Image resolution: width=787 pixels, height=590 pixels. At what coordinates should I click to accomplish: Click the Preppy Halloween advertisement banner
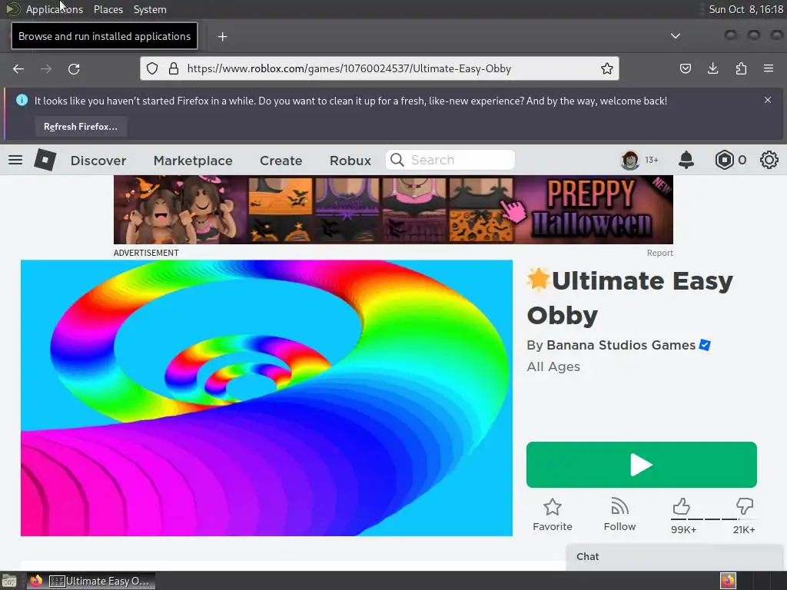click(x=393, y=210)
